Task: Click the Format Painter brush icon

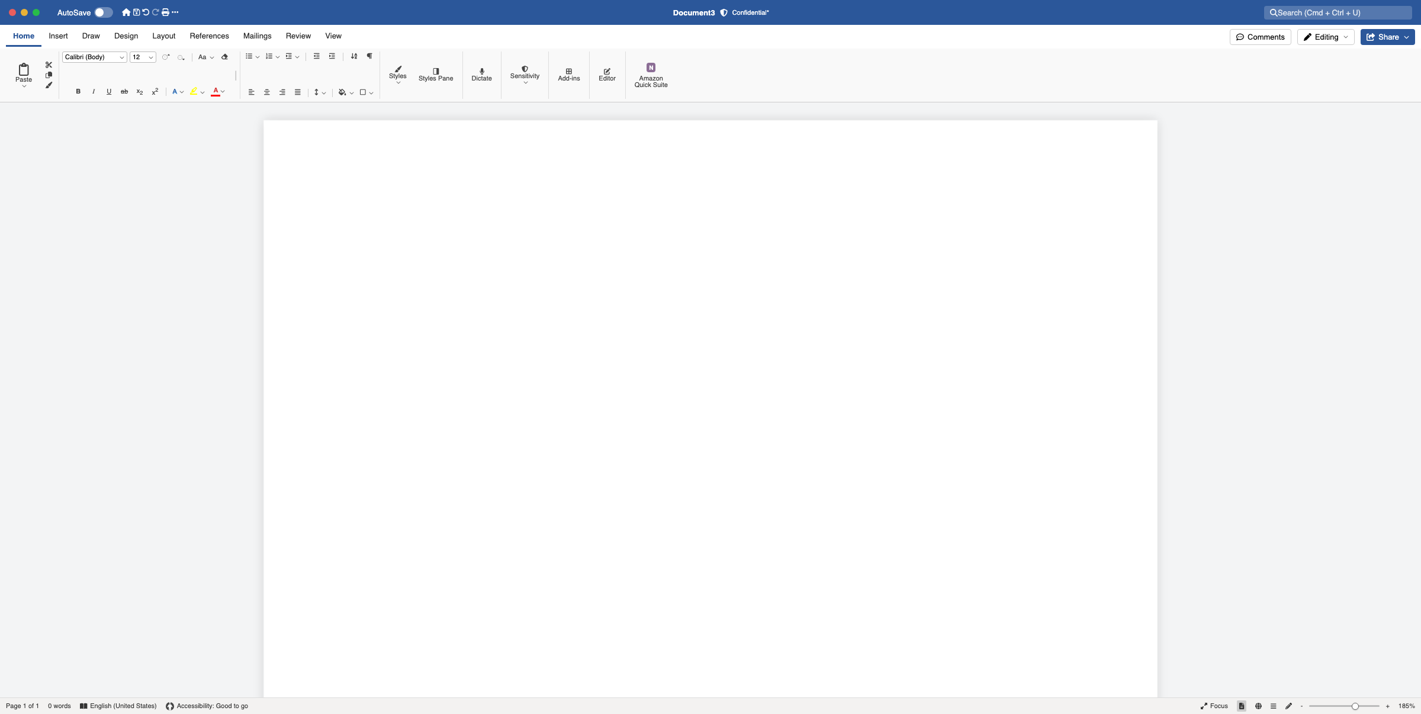Action: [49, 85]
